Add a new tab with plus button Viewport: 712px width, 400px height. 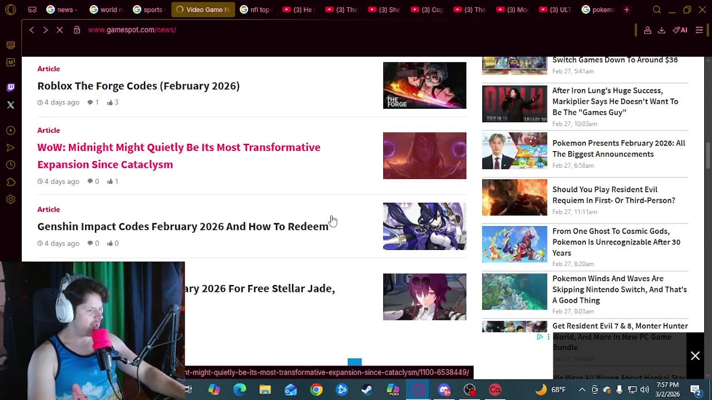pos(626,9)
